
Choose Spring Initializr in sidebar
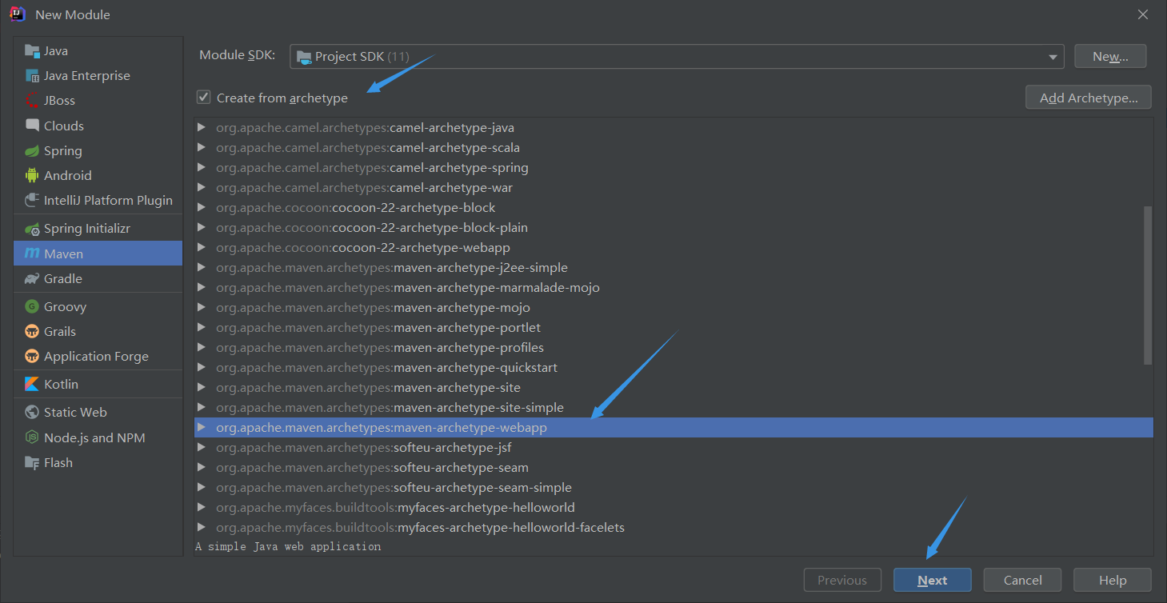point(98,229)
